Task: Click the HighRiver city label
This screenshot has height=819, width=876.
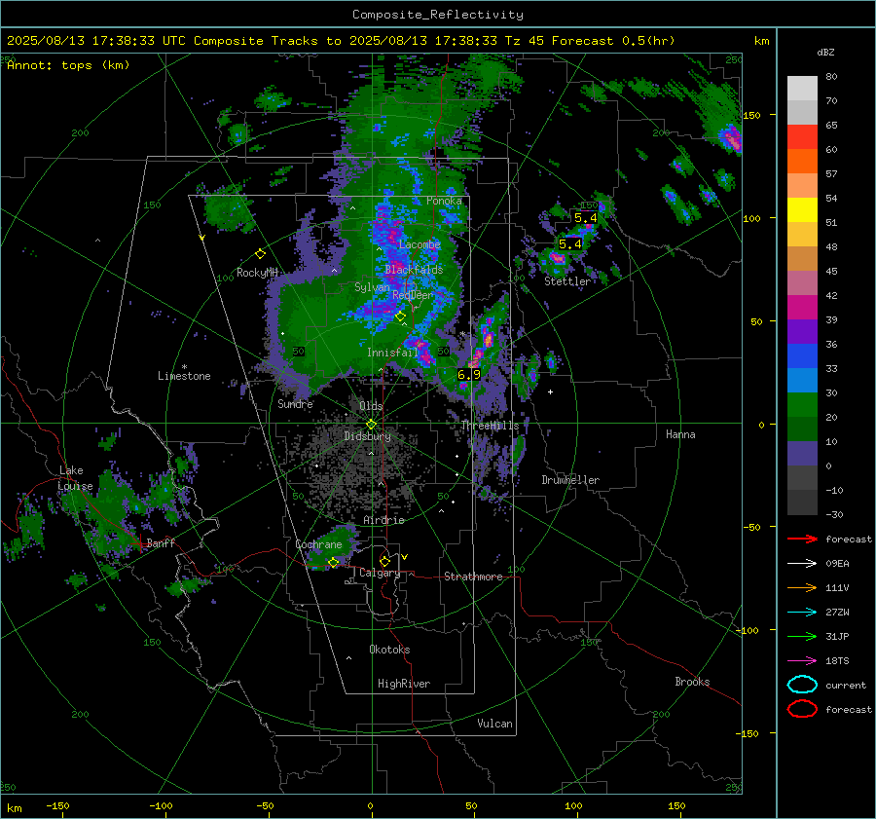Action: (x=404, y=684)
